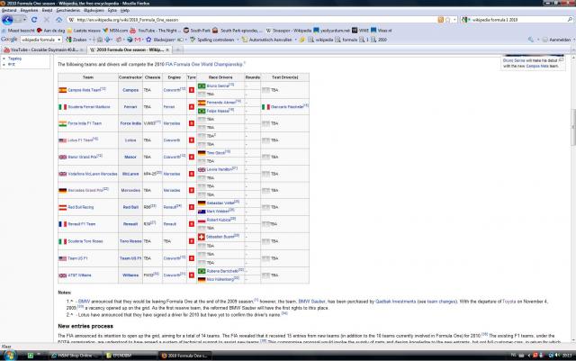This screenshot has width=576, height=361.
Task: Open the Beeld menu
Action: (47, 10)
